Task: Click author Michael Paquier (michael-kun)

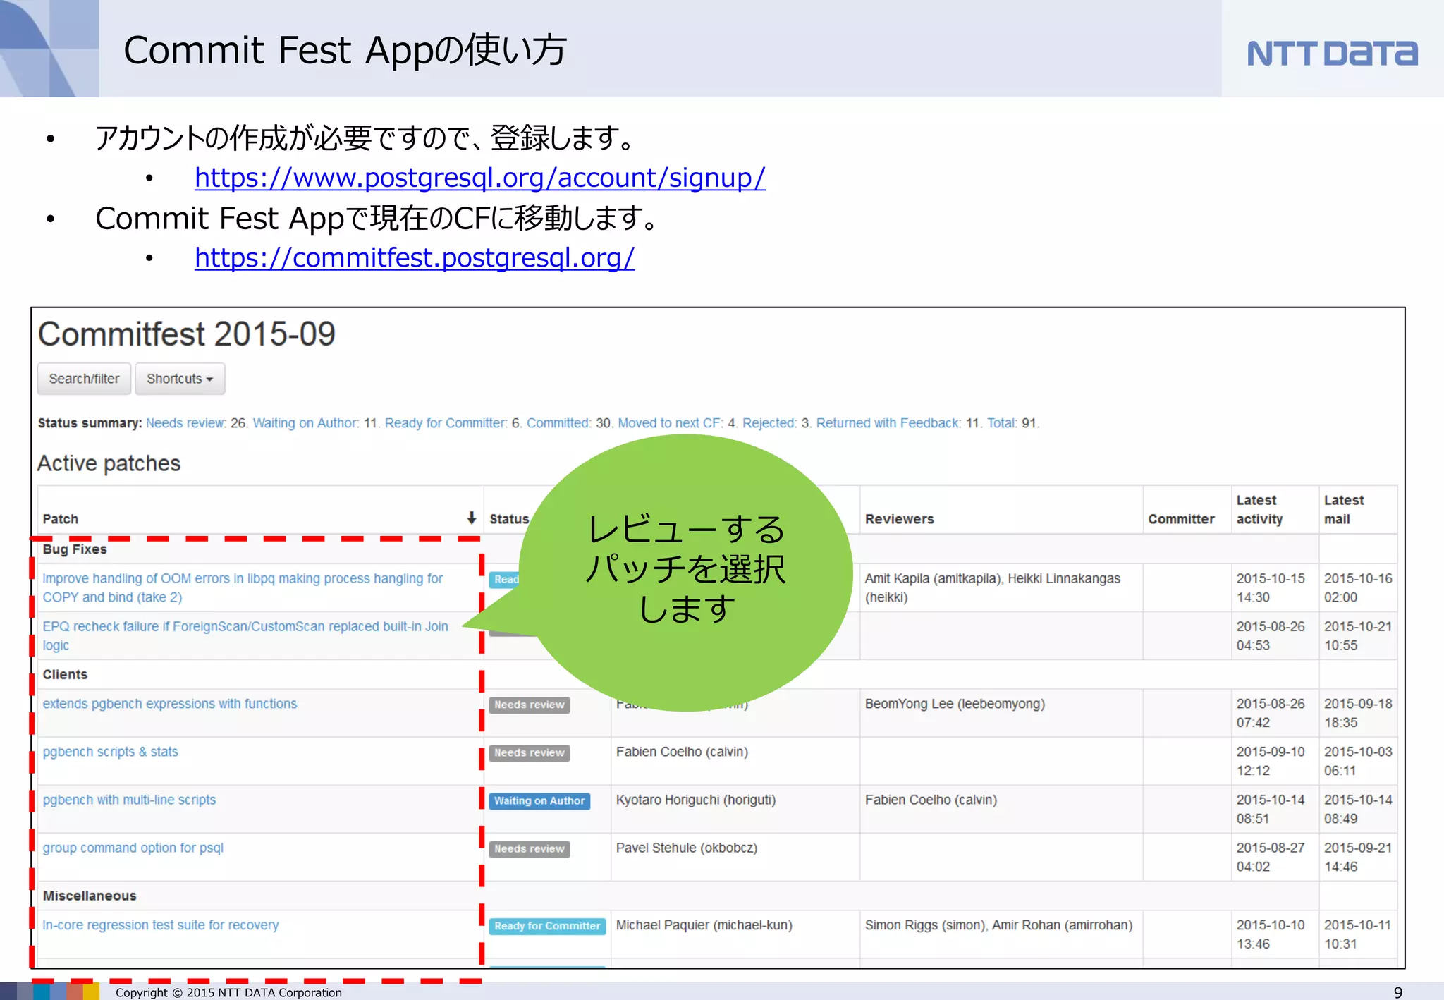Action: click(x=704, y=925)
